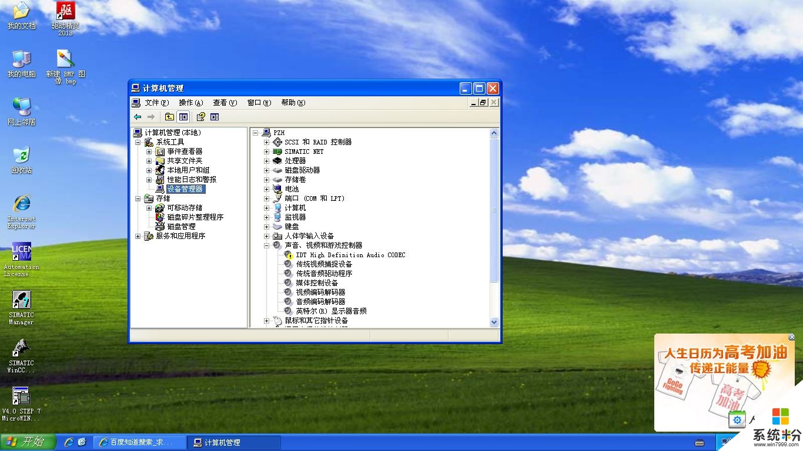Open SIMATIC Manager desktop icon

(21, 308)
